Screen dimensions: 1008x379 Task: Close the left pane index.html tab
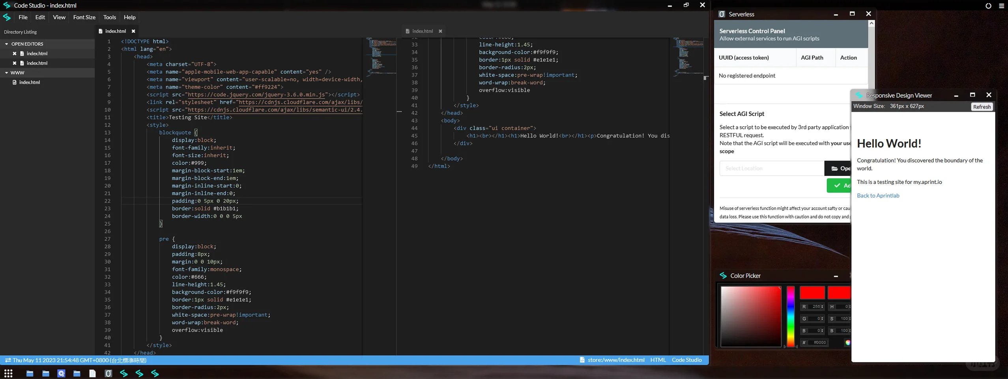[133, 31]
